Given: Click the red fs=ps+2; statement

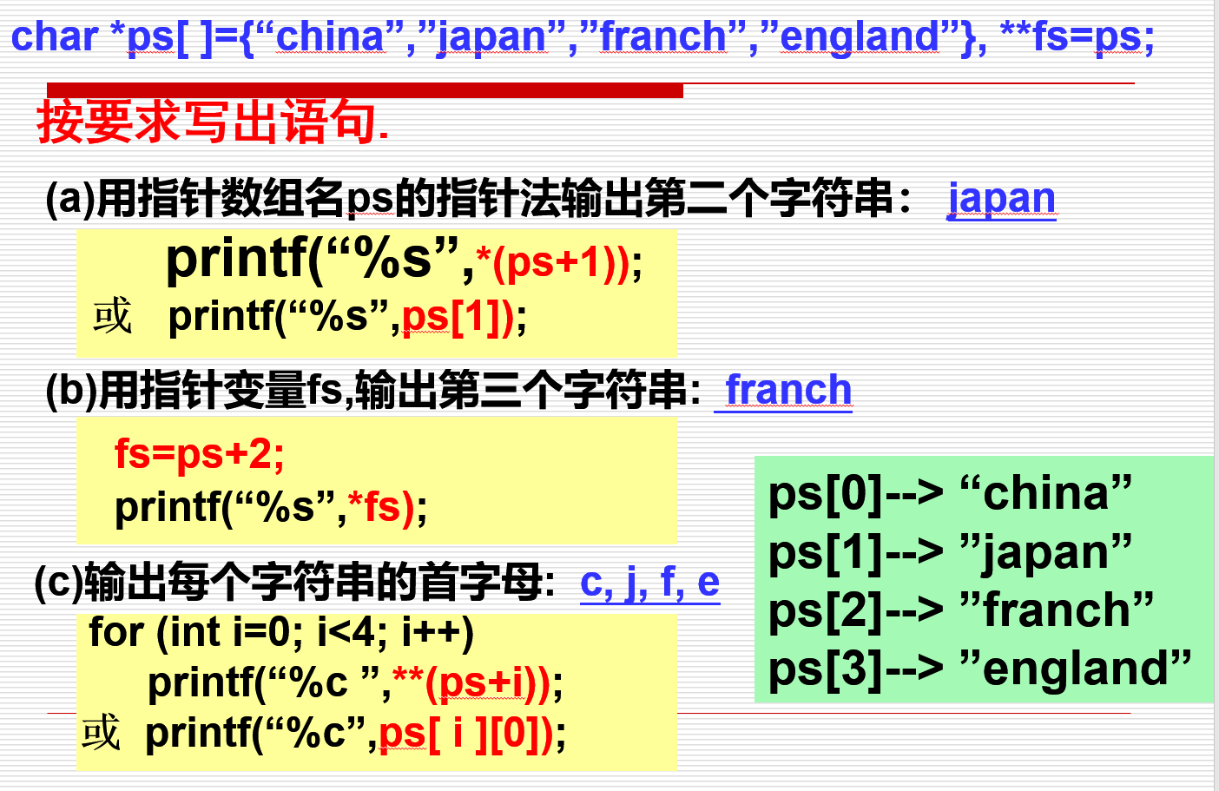Looking at the screenshot, I should (199, 454).
